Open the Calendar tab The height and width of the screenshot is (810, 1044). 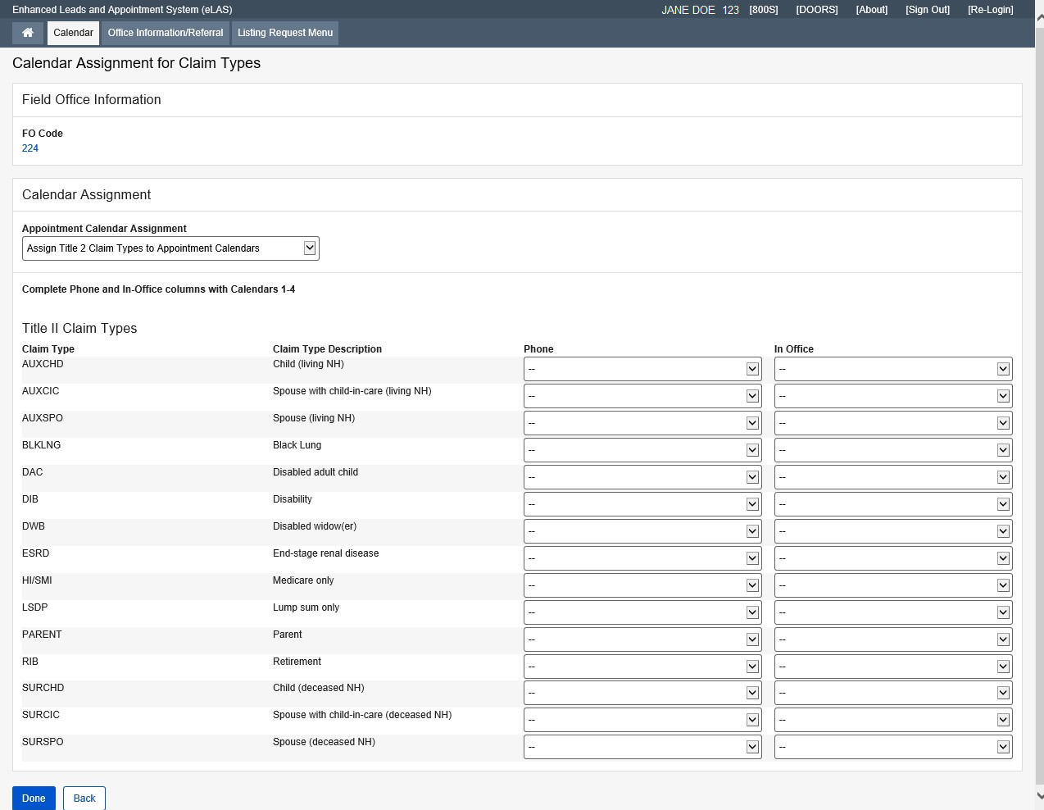pos(73,33)
